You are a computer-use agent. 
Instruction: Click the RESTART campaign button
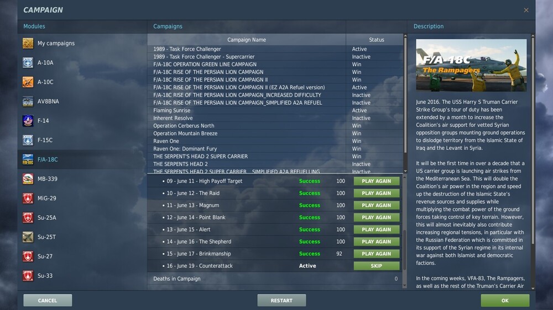tap(281, 301)
